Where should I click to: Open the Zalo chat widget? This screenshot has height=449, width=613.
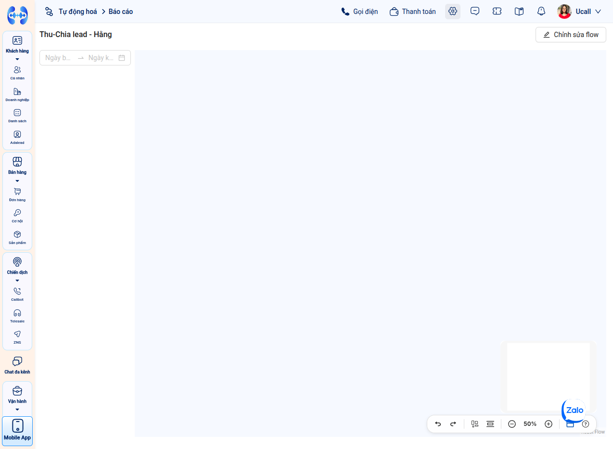[x=574, y=411]
